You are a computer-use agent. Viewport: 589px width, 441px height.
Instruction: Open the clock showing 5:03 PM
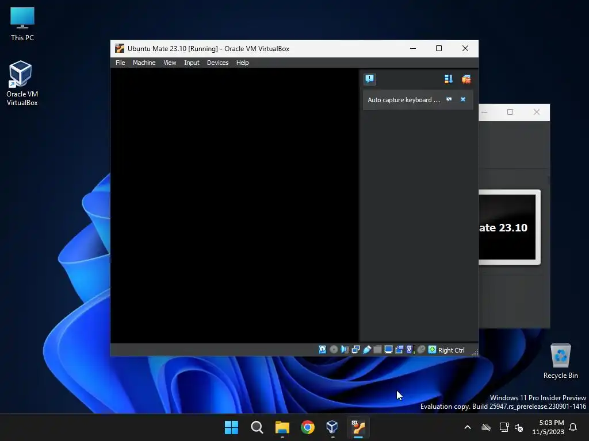point(548,427)
